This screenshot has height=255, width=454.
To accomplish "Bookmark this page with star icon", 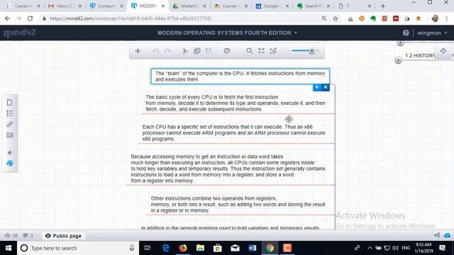I will pos(336,18).
